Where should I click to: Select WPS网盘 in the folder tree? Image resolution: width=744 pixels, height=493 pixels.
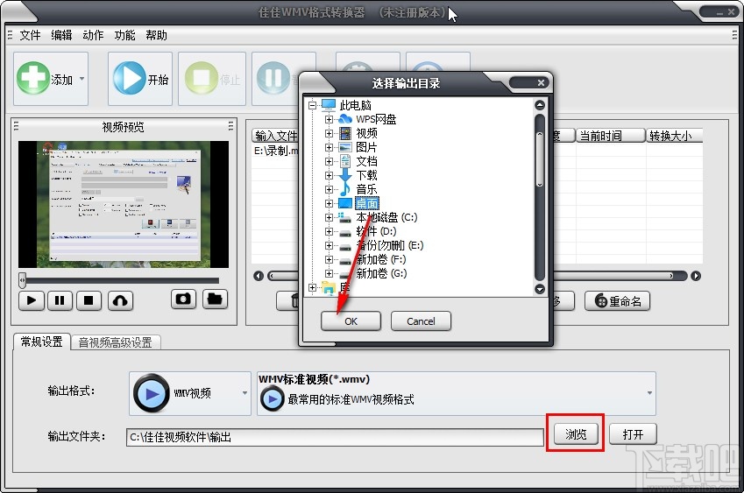[x=376, y=119]
